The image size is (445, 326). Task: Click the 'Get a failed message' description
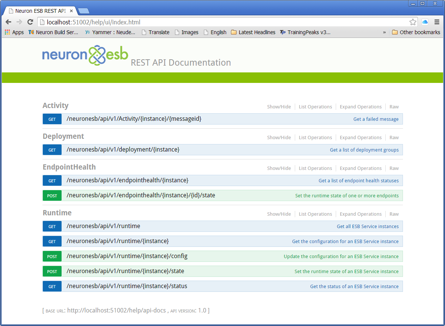click(x=376, y=119)
